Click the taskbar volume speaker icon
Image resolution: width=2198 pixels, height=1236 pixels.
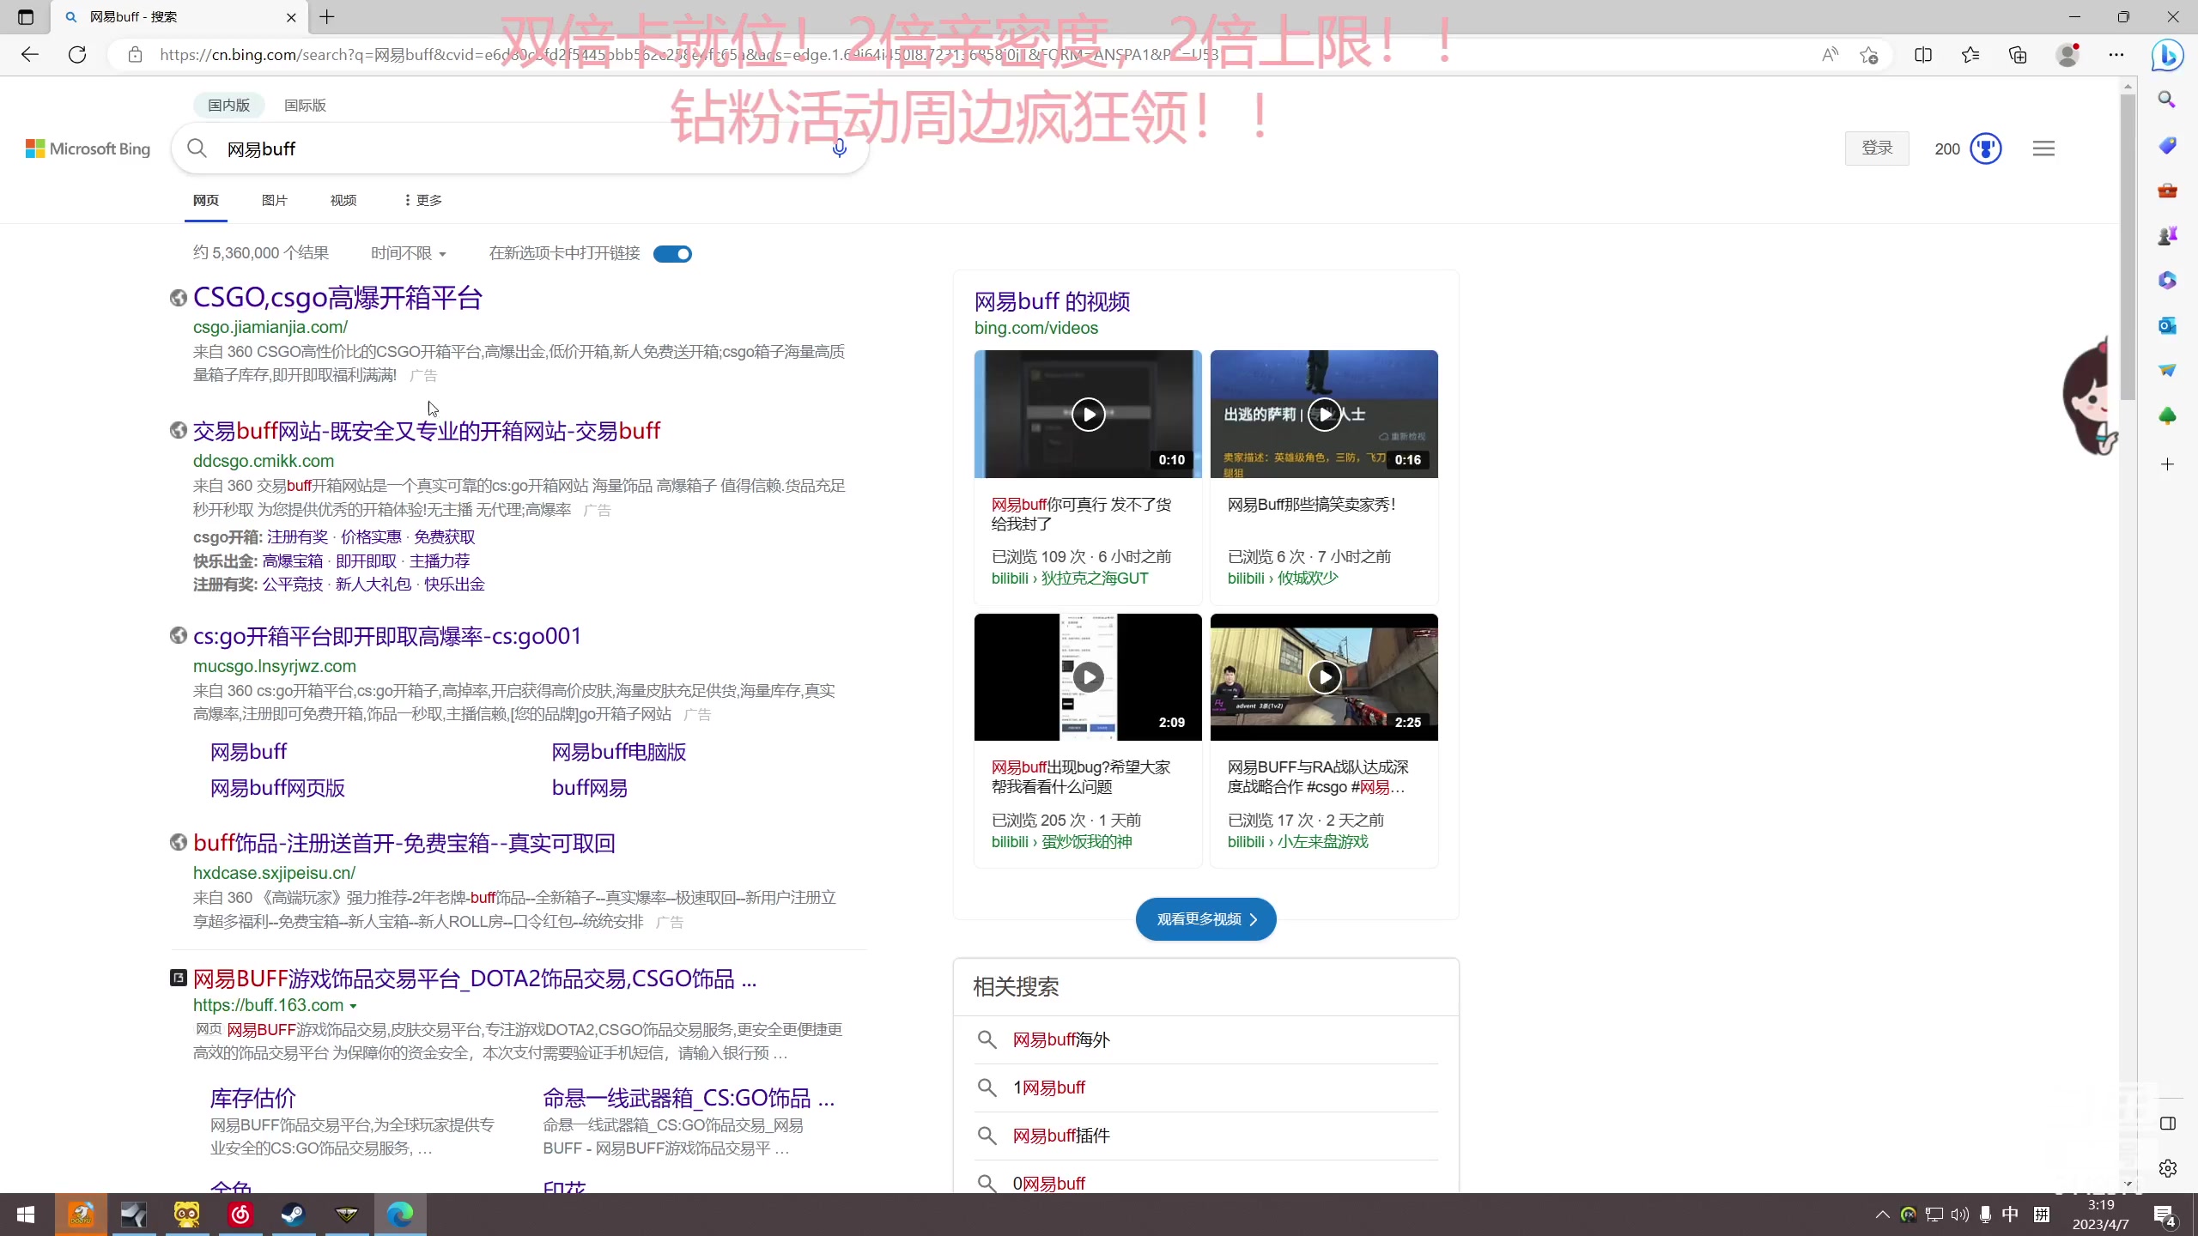pos(1959,1215)
